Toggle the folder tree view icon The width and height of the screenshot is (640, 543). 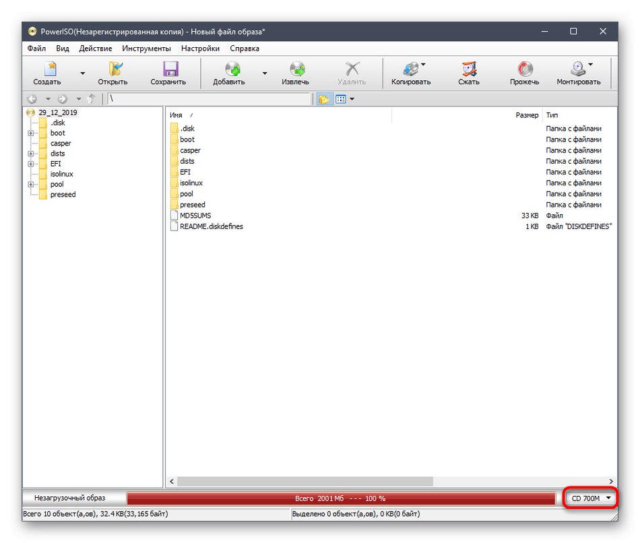323,99
